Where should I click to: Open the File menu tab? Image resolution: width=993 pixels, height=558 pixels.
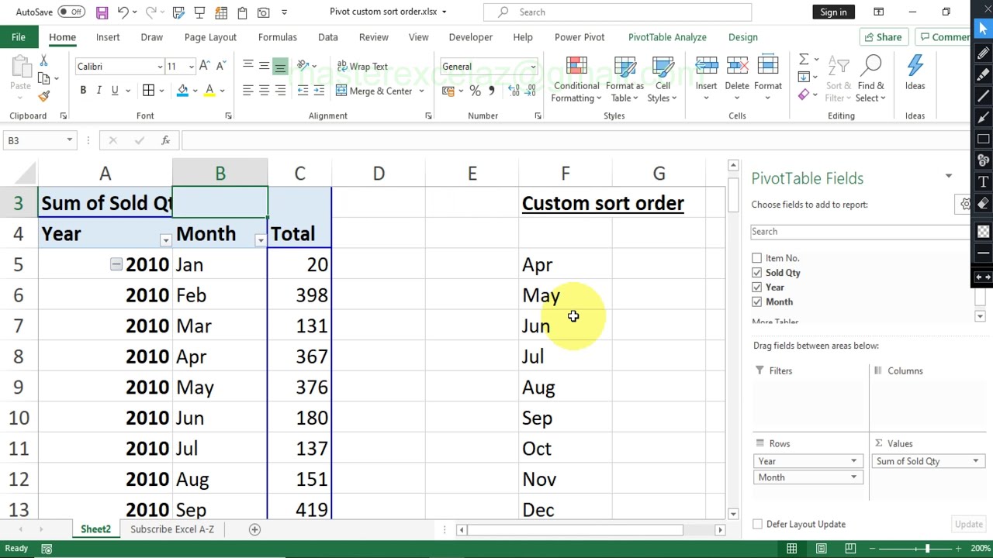[x=18, y=37]
